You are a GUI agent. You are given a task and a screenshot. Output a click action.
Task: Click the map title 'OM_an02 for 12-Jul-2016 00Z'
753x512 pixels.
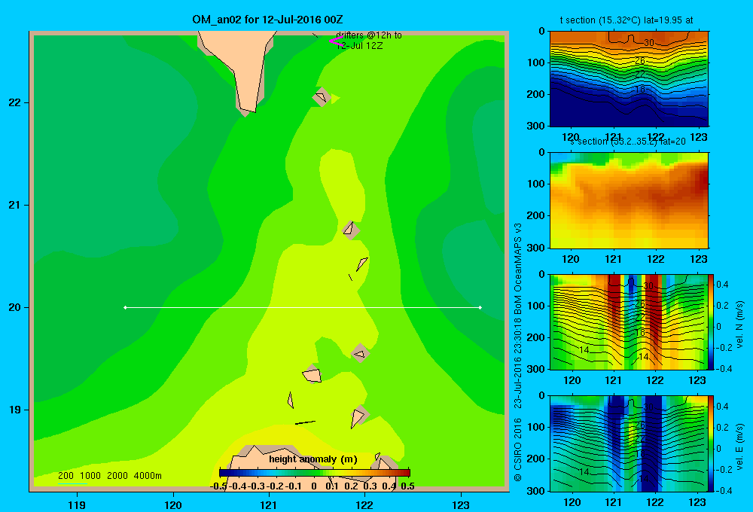pos(267,20)
